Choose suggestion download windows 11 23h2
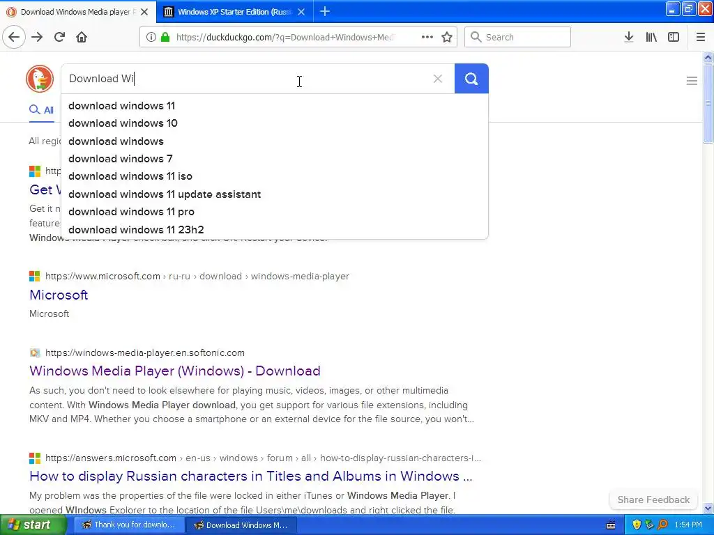Image resolution: width=714 pixels, height=535 pixels. click(x=136, y=230)
